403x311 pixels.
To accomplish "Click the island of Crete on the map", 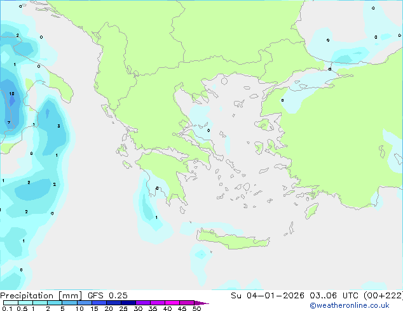I will [233, 239].
